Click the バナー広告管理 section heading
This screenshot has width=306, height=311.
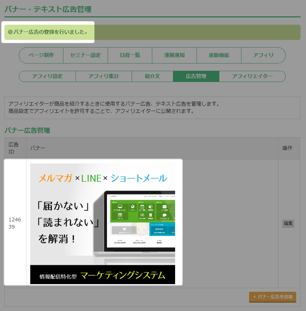[x=27, y=130]
